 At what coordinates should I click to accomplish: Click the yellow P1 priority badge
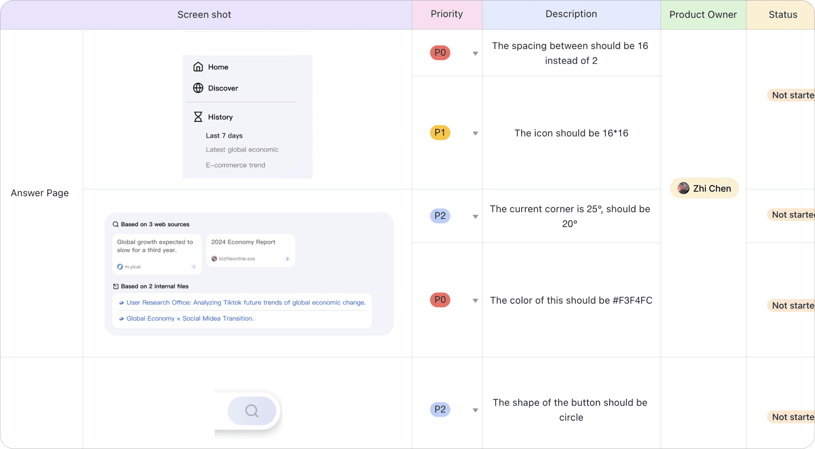click(440, 133)
